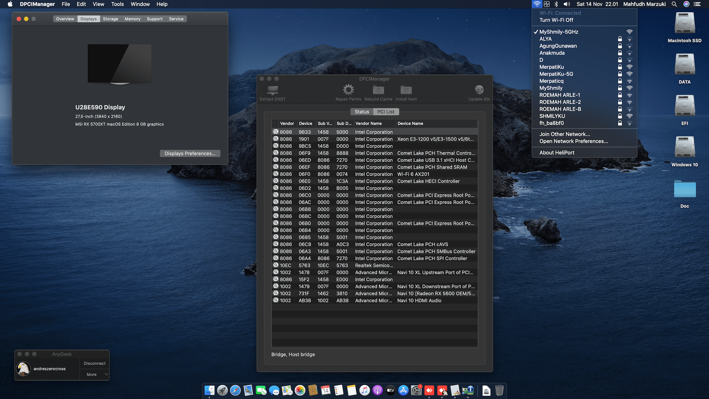
Task: Open Calendar from the dock
Action: pyautogui.click(x=326, y=390)
